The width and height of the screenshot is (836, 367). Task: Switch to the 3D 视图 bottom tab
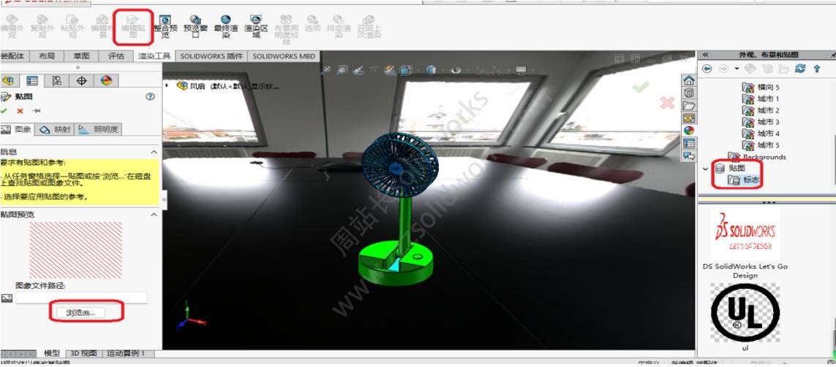click(84, 353)
